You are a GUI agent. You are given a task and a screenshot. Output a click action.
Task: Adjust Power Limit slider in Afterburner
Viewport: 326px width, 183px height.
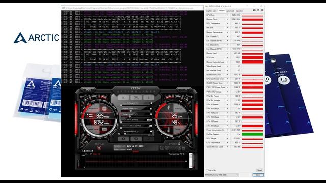pos(136,111)
